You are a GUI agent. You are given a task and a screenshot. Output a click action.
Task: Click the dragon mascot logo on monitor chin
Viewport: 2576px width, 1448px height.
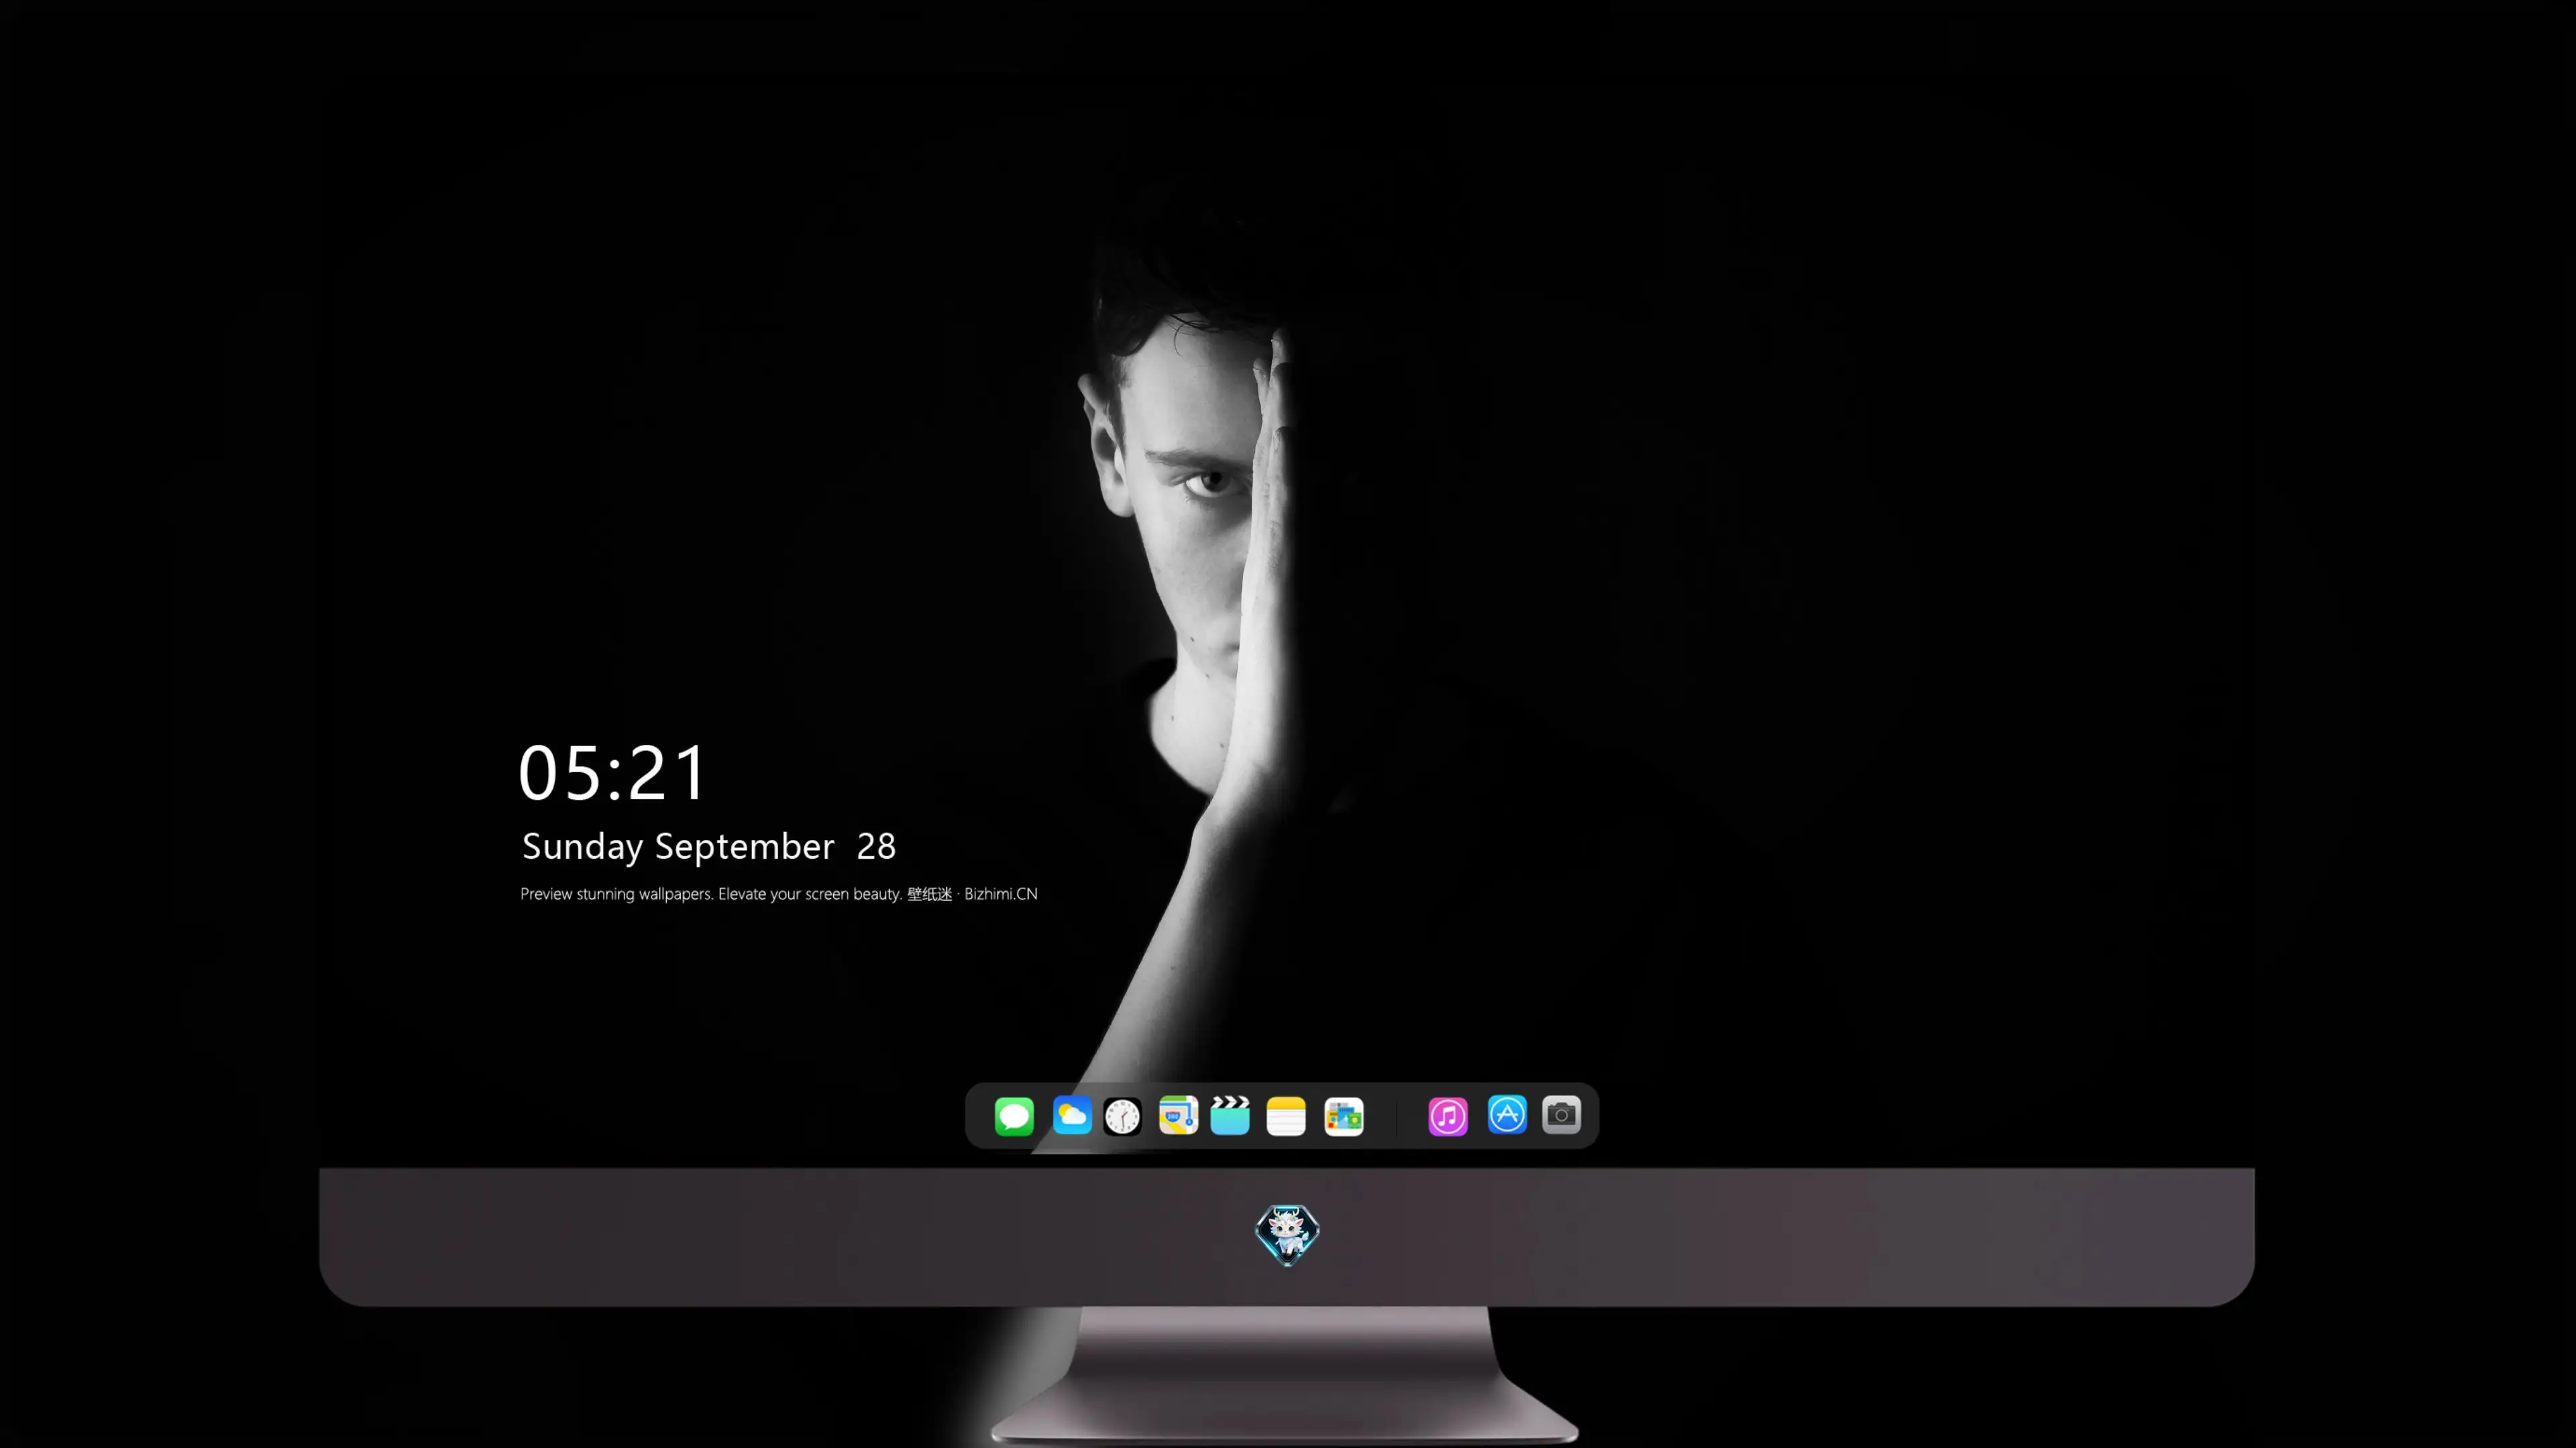[1287, 1235]
